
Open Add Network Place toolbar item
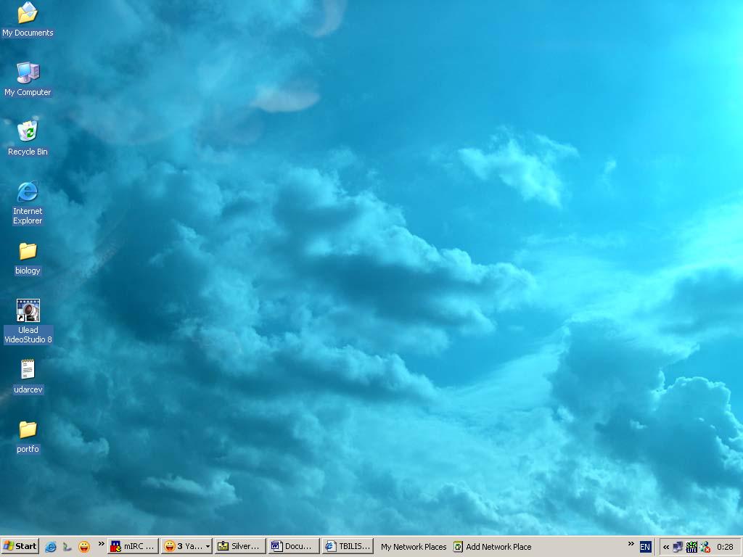pos(493,547)
